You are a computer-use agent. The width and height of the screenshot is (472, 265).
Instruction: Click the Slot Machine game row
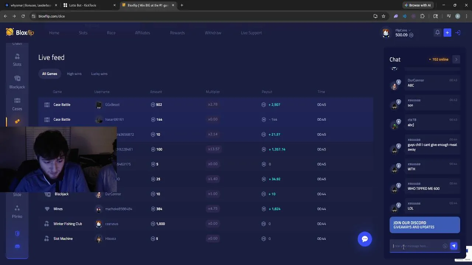point(206,239)
